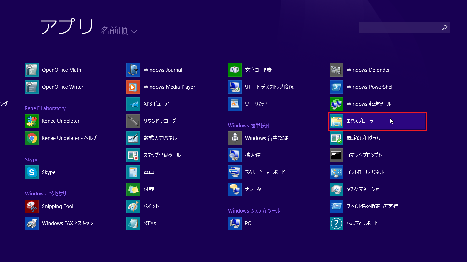The width and height of the screenshot is (467, 262).
Task: Launch コマンド プロンプト icon
Action: (336, 155)
